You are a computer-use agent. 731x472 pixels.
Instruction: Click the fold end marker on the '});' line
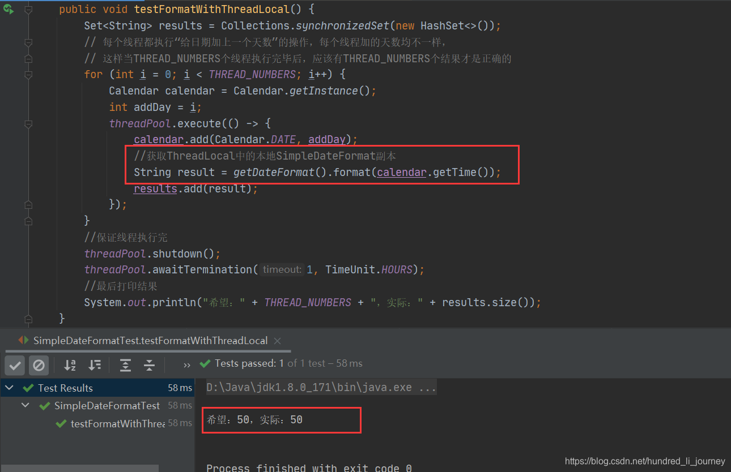click(27, 204)
